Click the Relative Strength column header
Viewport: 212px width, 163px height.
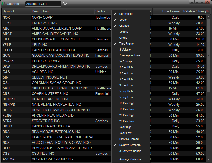point(195,11)
